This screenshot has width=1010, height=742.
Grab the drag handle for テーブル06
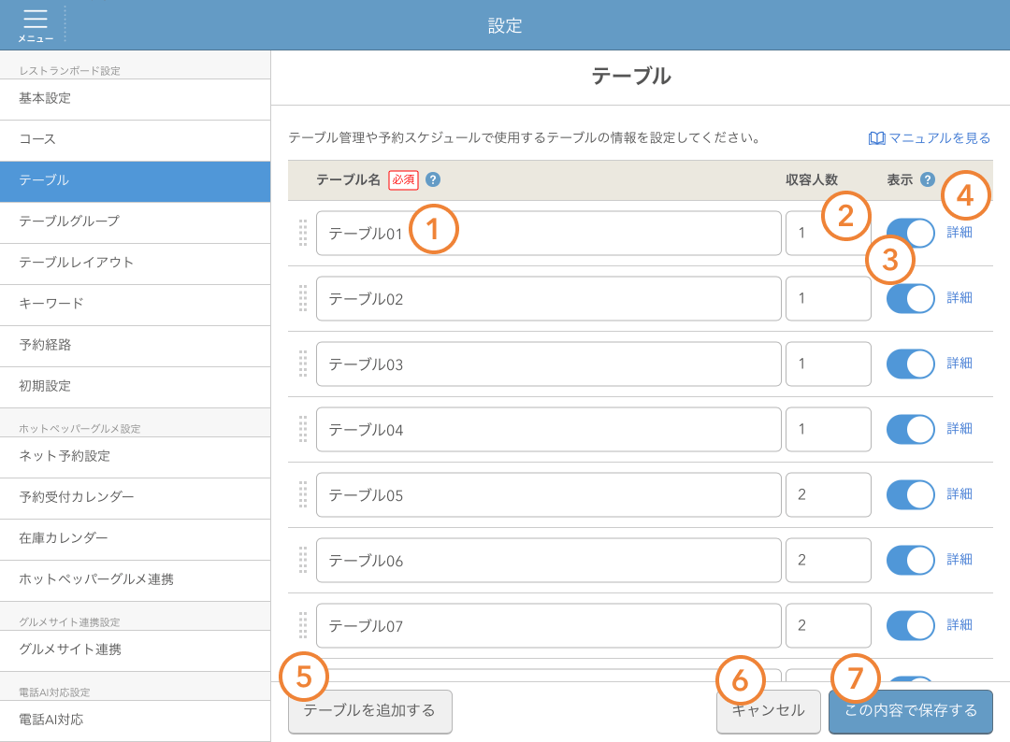point(303,560)
